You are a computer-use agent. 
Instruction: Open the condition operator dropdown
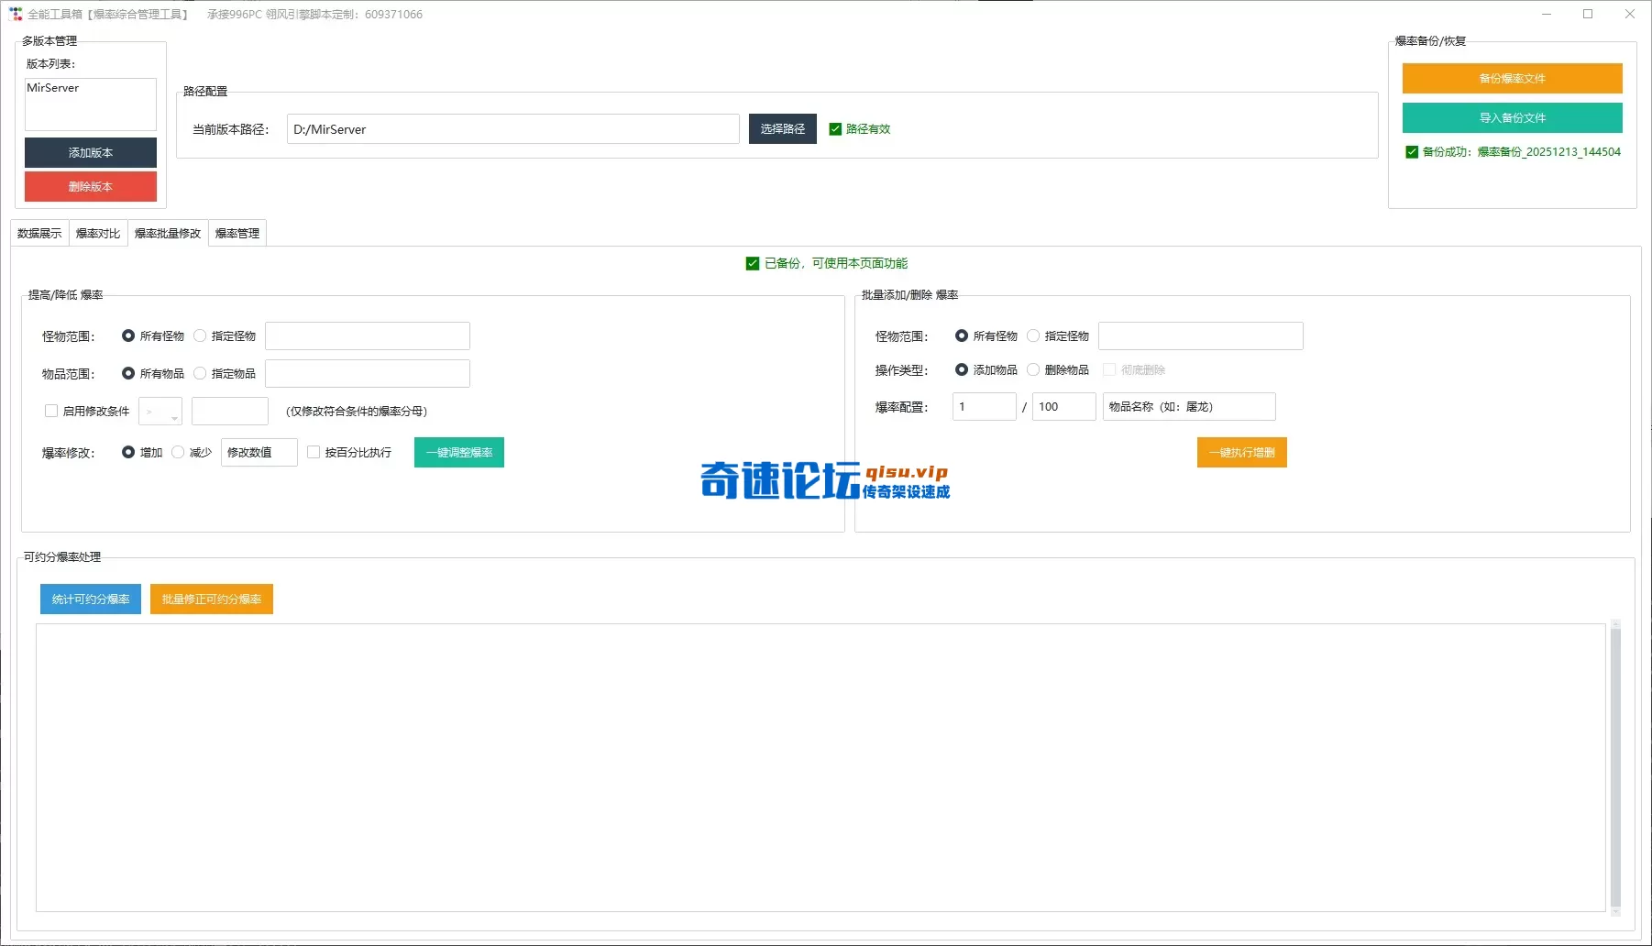click(160, 411)
